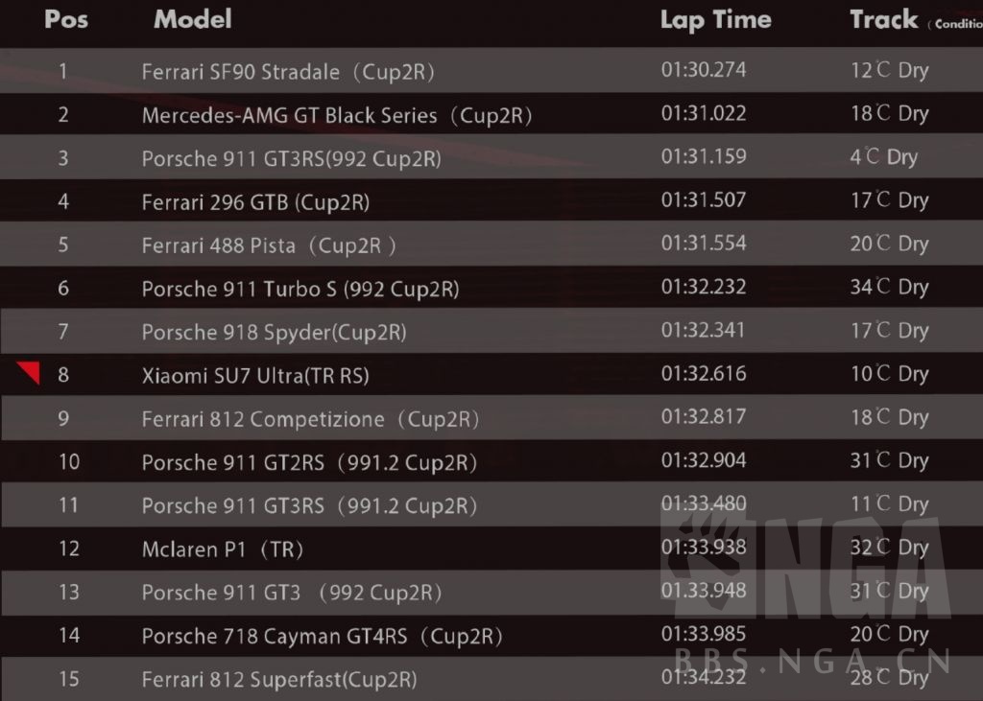Click the Porsche 718 Cayman GT4RS model name
Image resolution: width=983 pixels, height=701 pixels.
point(323,637)
